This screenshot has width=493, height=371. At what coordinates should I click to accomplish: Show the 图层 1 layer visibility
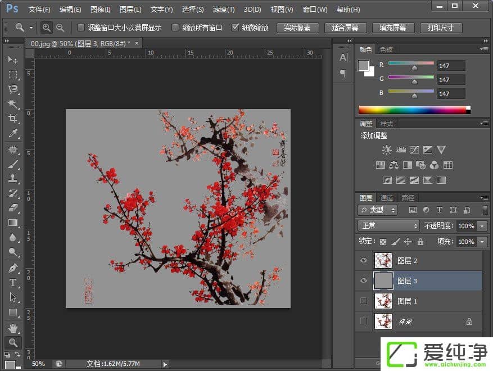(x=363, y=301)
